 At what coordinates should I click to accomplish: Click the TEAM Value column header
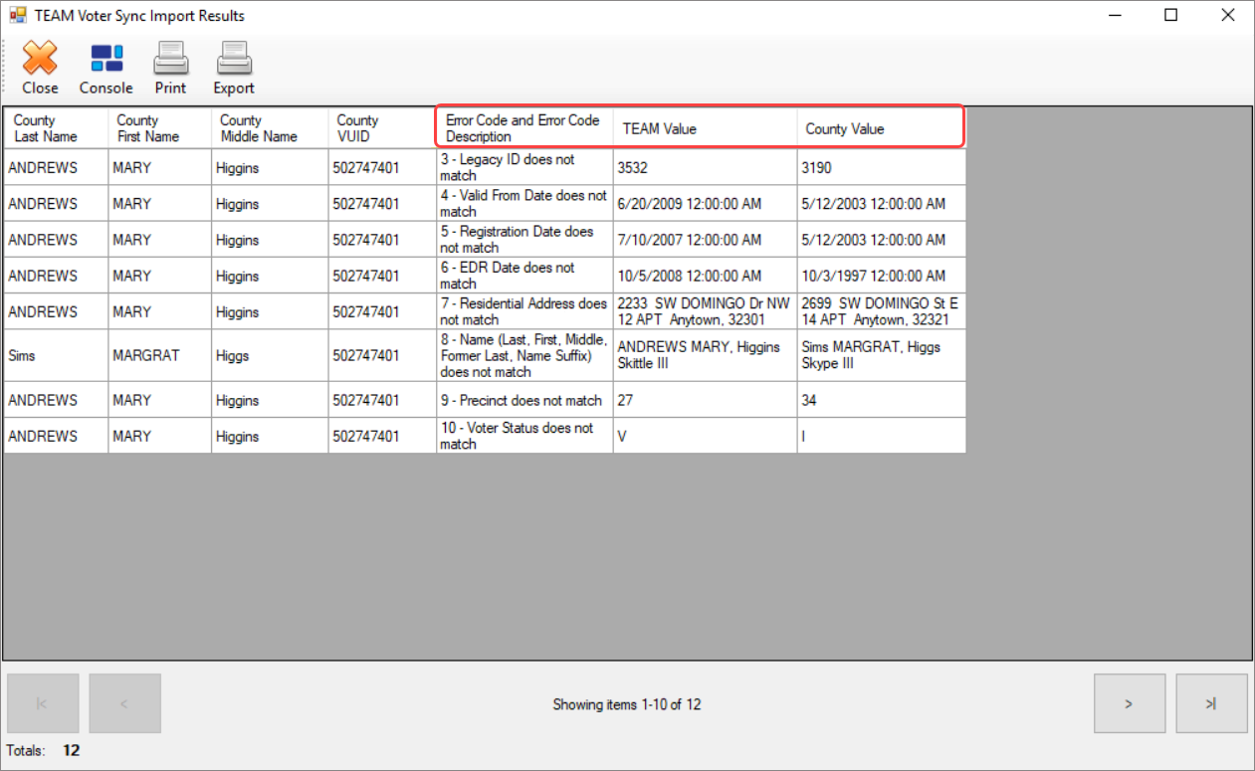705,128
